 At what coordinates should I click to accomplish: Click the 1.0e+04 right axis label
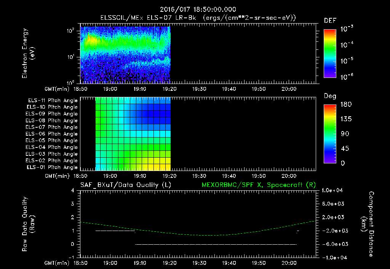[332, 191]
